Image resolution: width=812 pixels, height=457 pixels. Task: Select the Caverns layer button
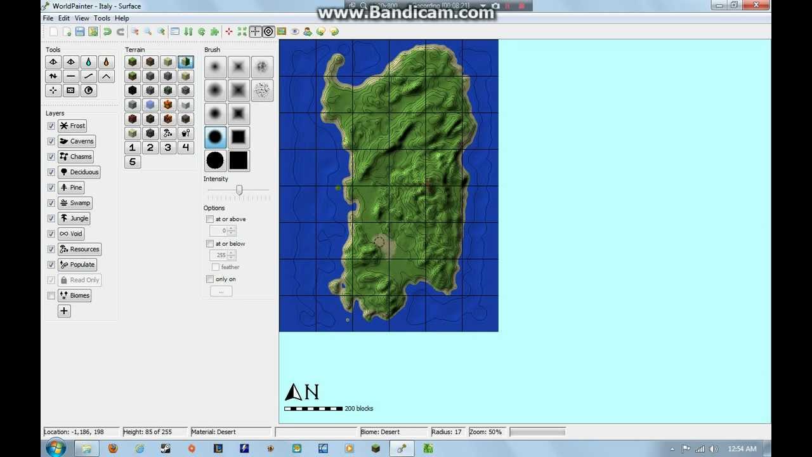point(77,141)
